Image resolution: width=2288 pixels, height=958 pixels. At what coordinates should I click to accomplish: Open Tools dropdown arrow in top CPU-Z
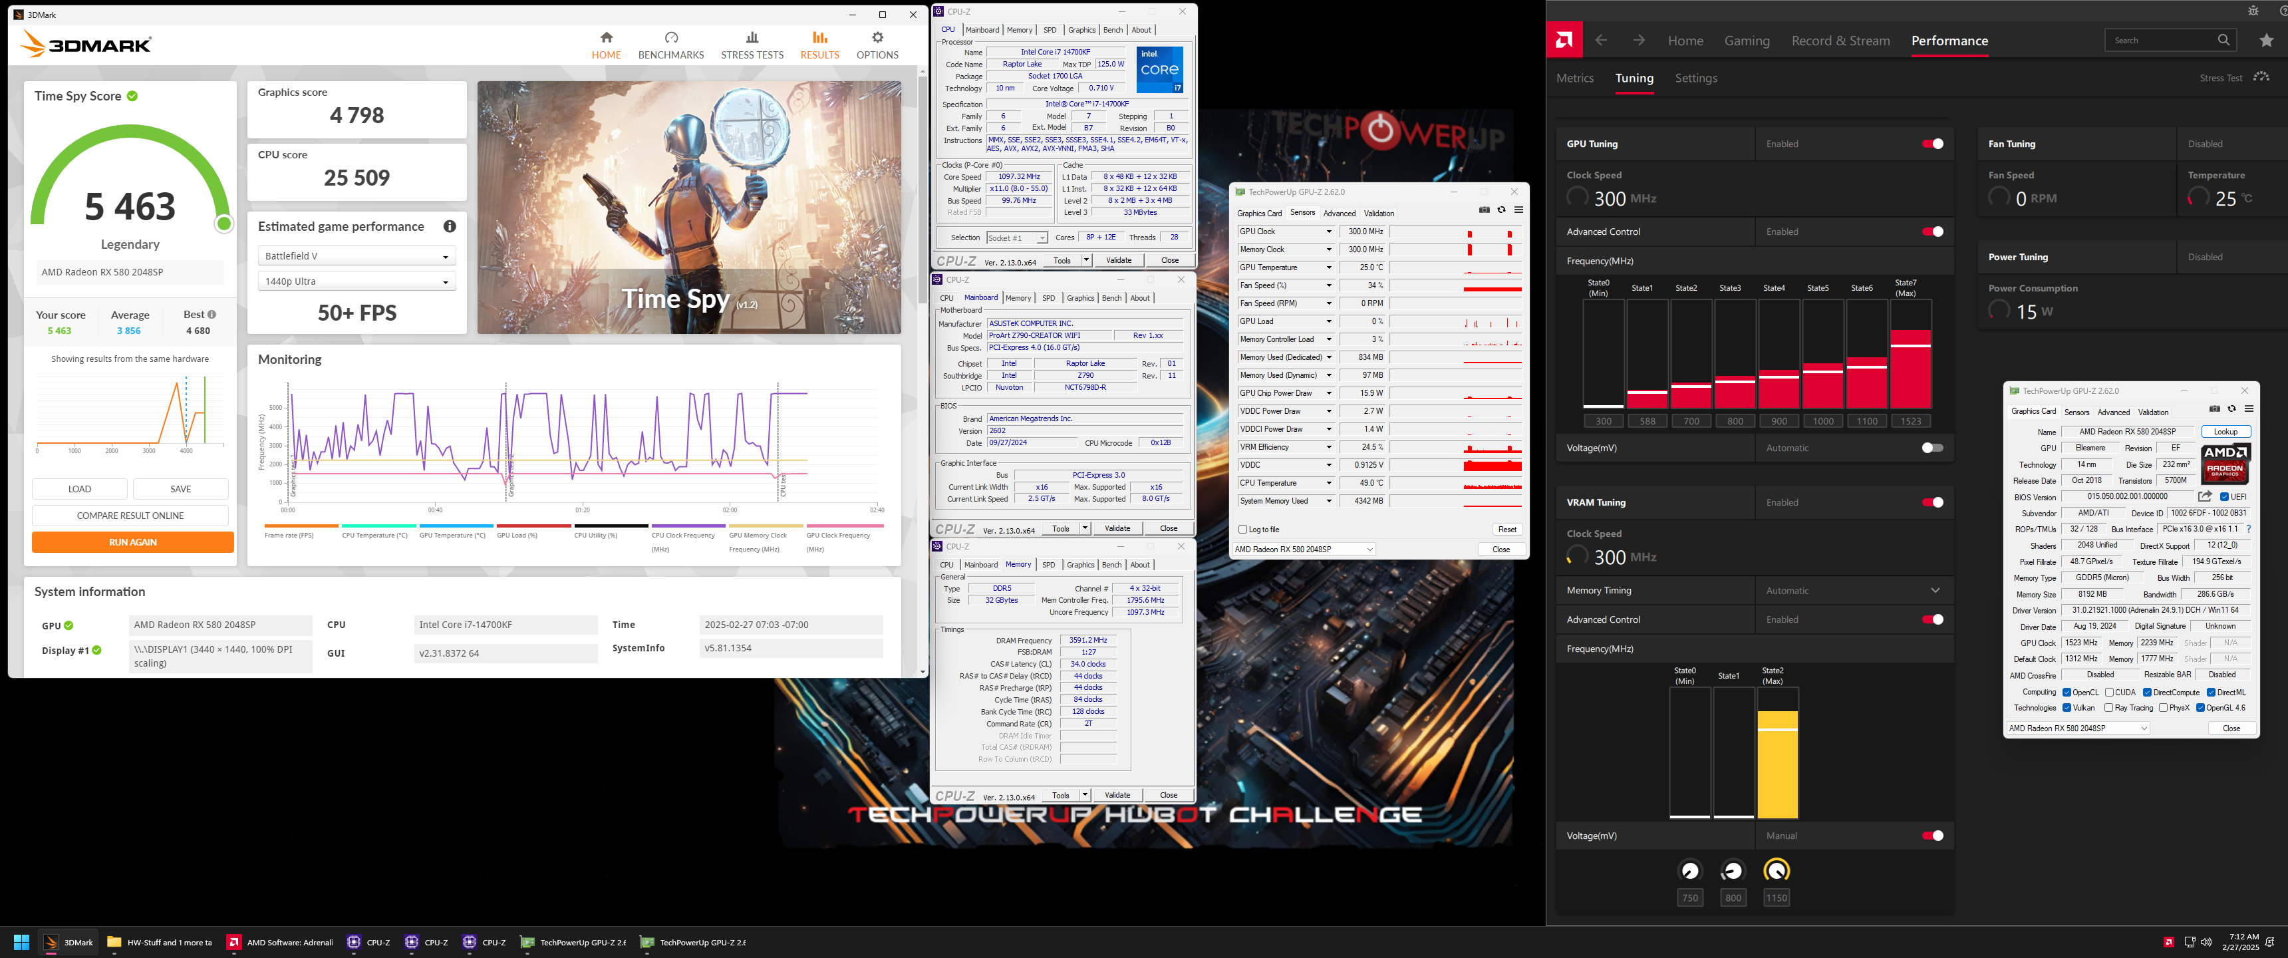pyautogui.click(x=1086, y=260)
